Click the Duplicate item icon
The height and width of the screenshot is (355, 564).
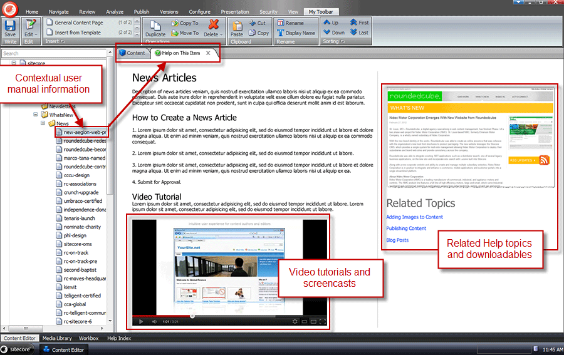pyautogui.click(x=155, y=26)
